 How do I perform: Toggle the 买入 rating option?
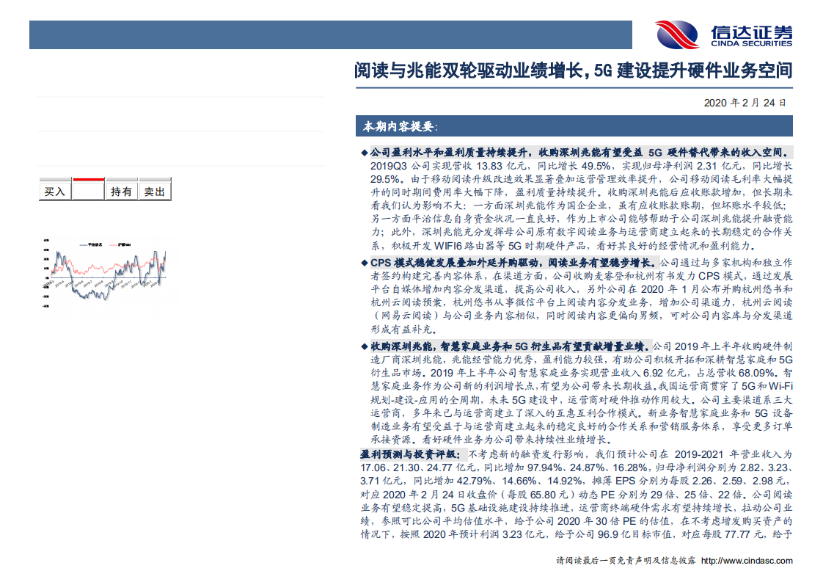(54, 192)
